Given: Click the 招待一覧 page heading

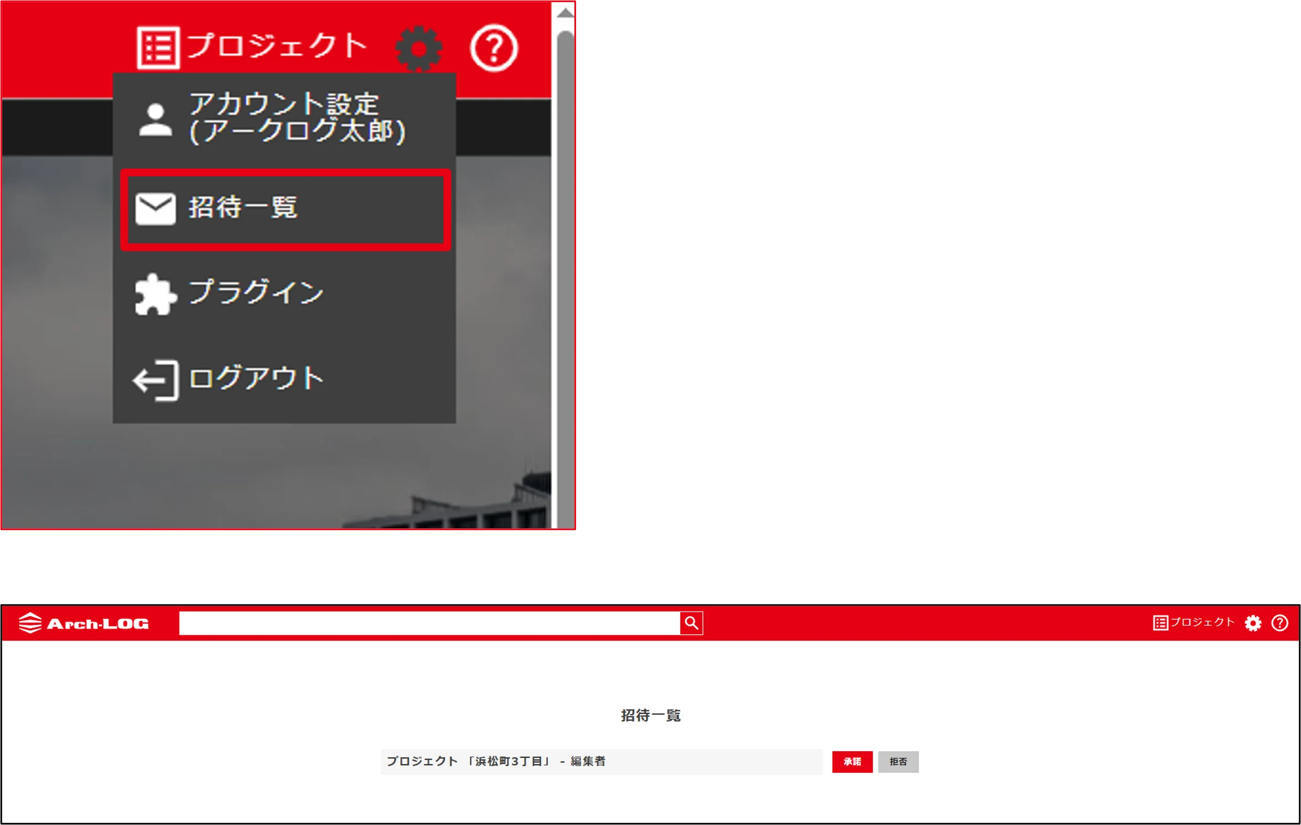Looking at the screenshot, I should [x=651, y=715].
